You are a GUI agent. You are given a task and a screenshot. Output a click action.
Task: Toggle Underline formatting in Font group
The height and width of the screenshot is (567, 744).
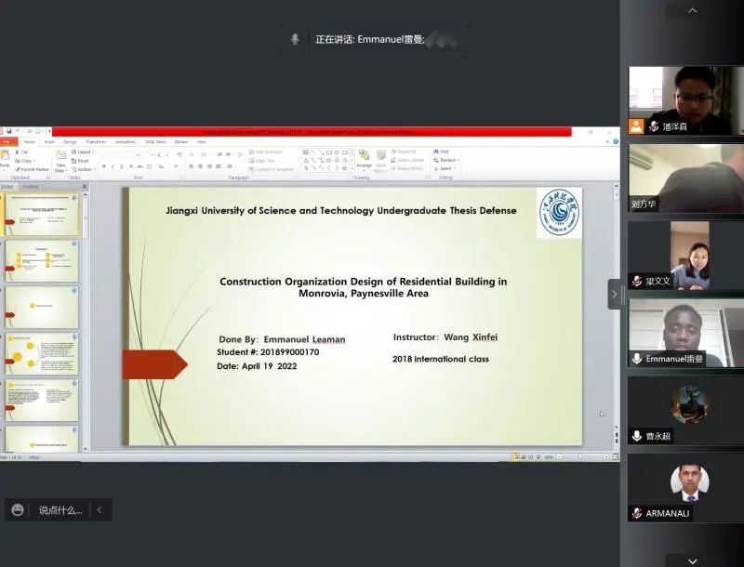point(122,166)
